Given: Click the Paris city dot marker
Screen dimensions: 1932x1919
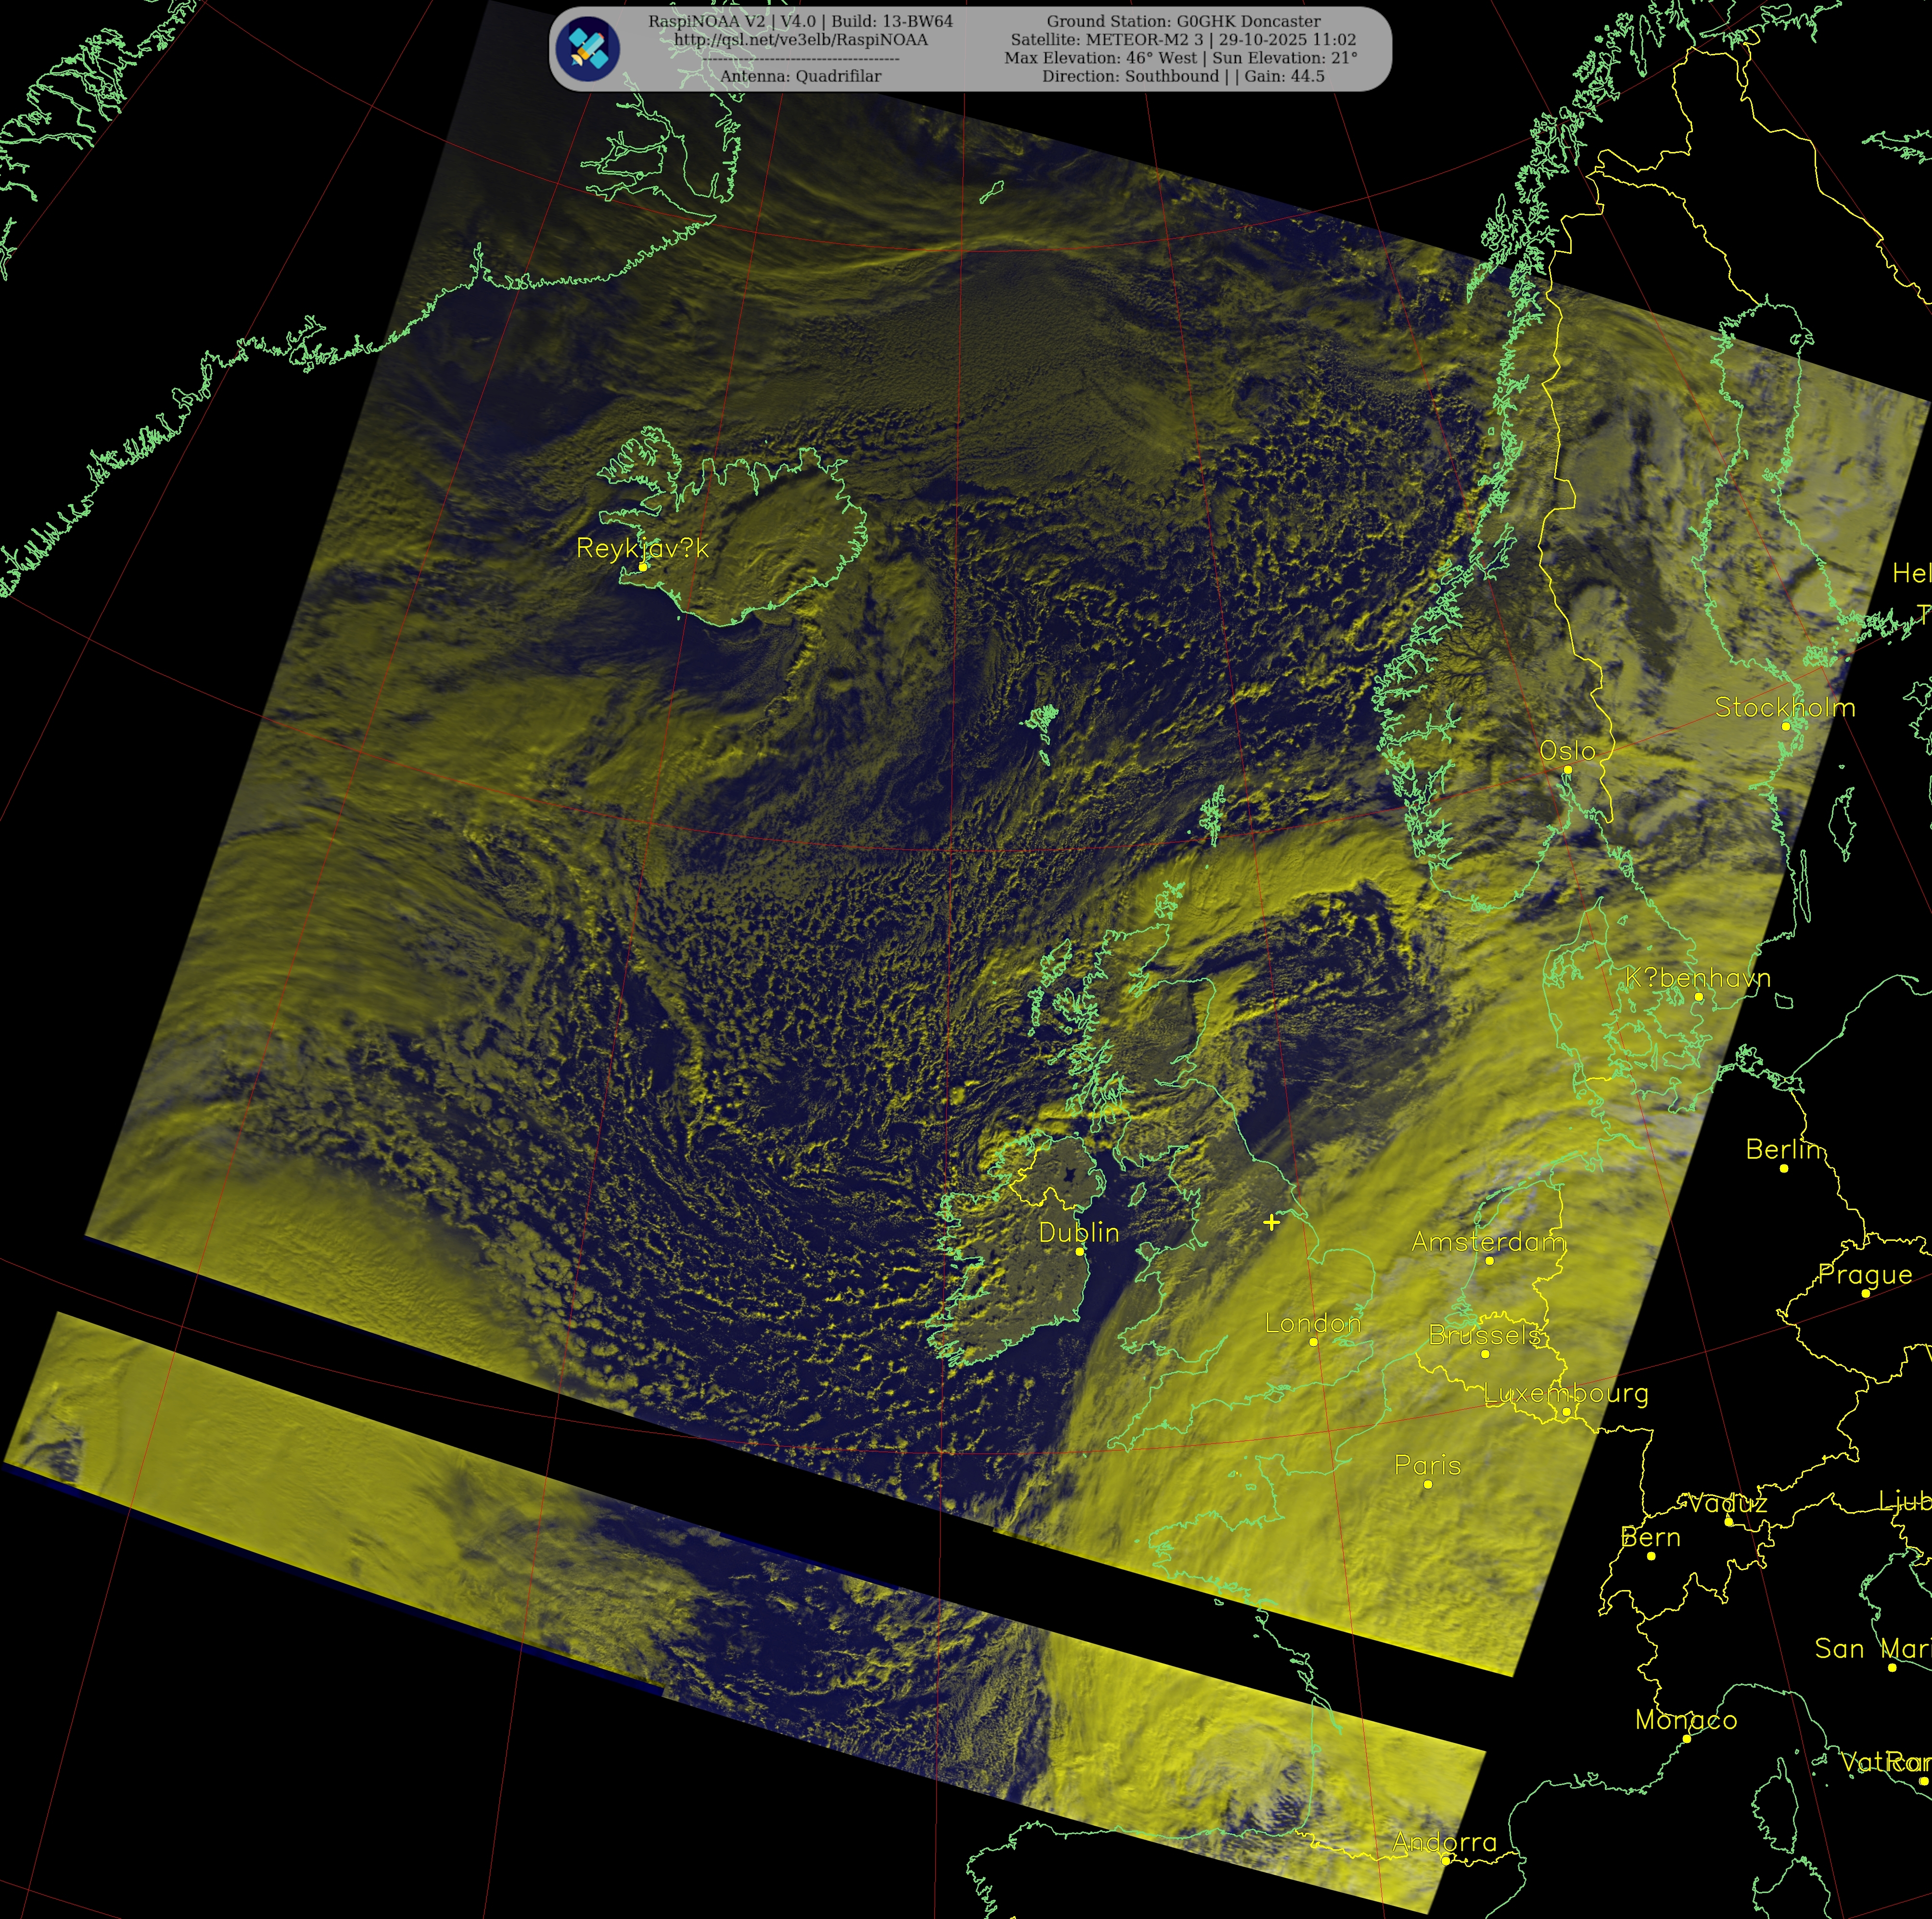Looking at the screenshot, I should pyautogui.click(x=1427, y=1484).
